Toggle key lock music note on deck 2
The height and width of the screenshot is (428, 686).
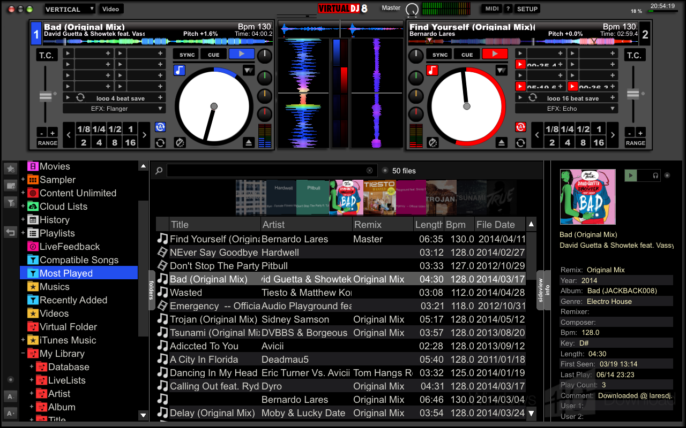432,70
